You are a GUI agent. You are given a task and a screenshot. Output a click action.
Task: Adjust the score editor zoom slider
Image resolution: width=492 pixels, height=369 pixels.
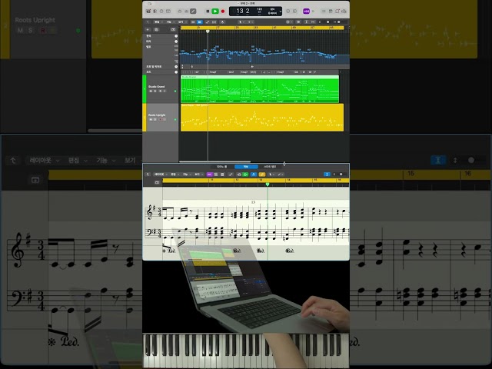click(x=340, y=175)
